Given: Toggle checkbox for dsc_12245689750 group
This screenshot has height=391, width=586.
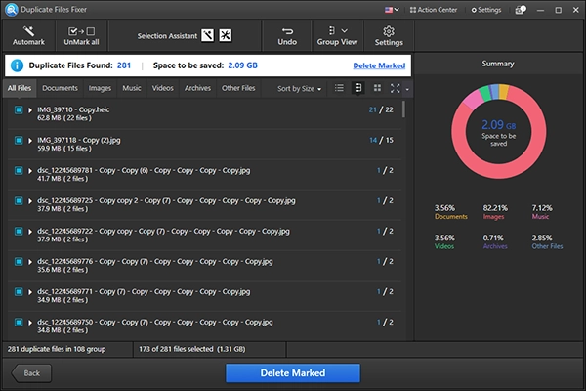Looking at the screenshot, I should (x=19, y=322).
